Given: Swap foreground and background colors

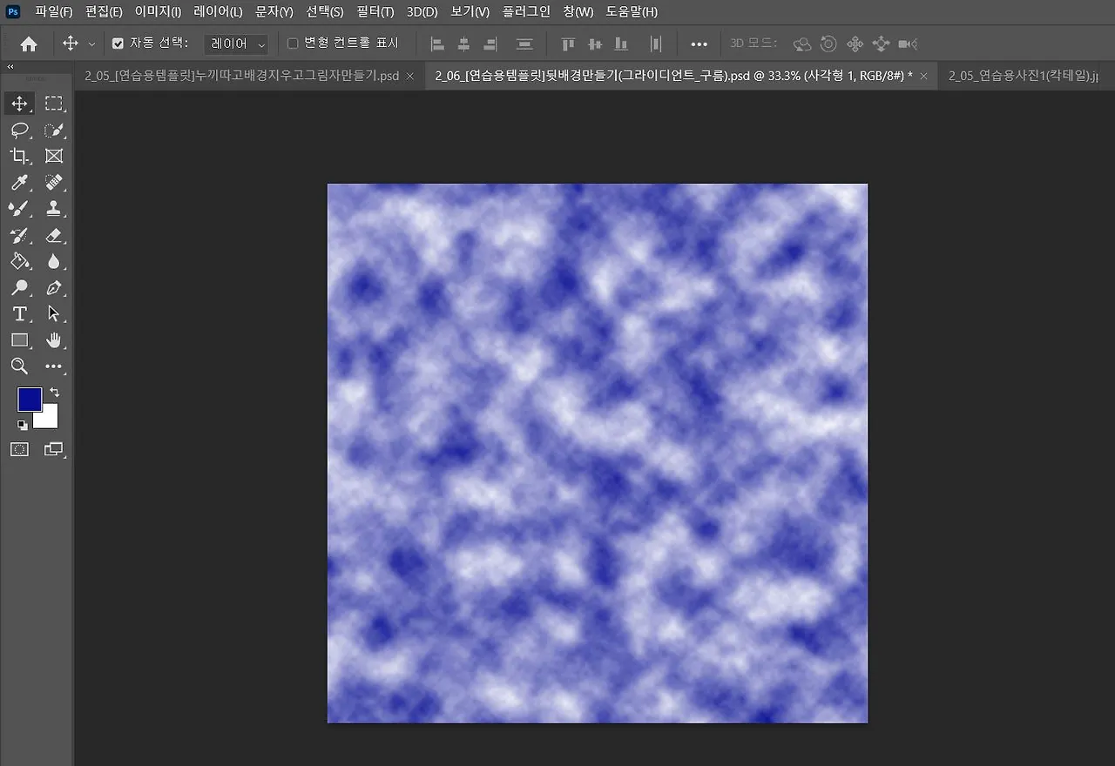Looking at the screenshot, I should (55, 393).
